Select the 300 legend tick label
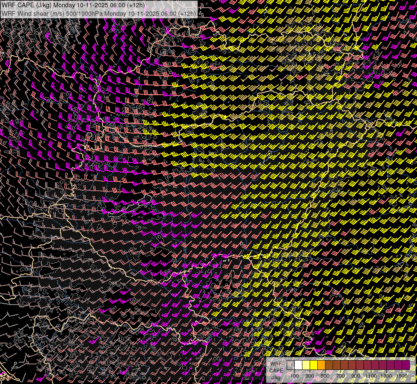The image size is (417, 384). coord(310,376)
